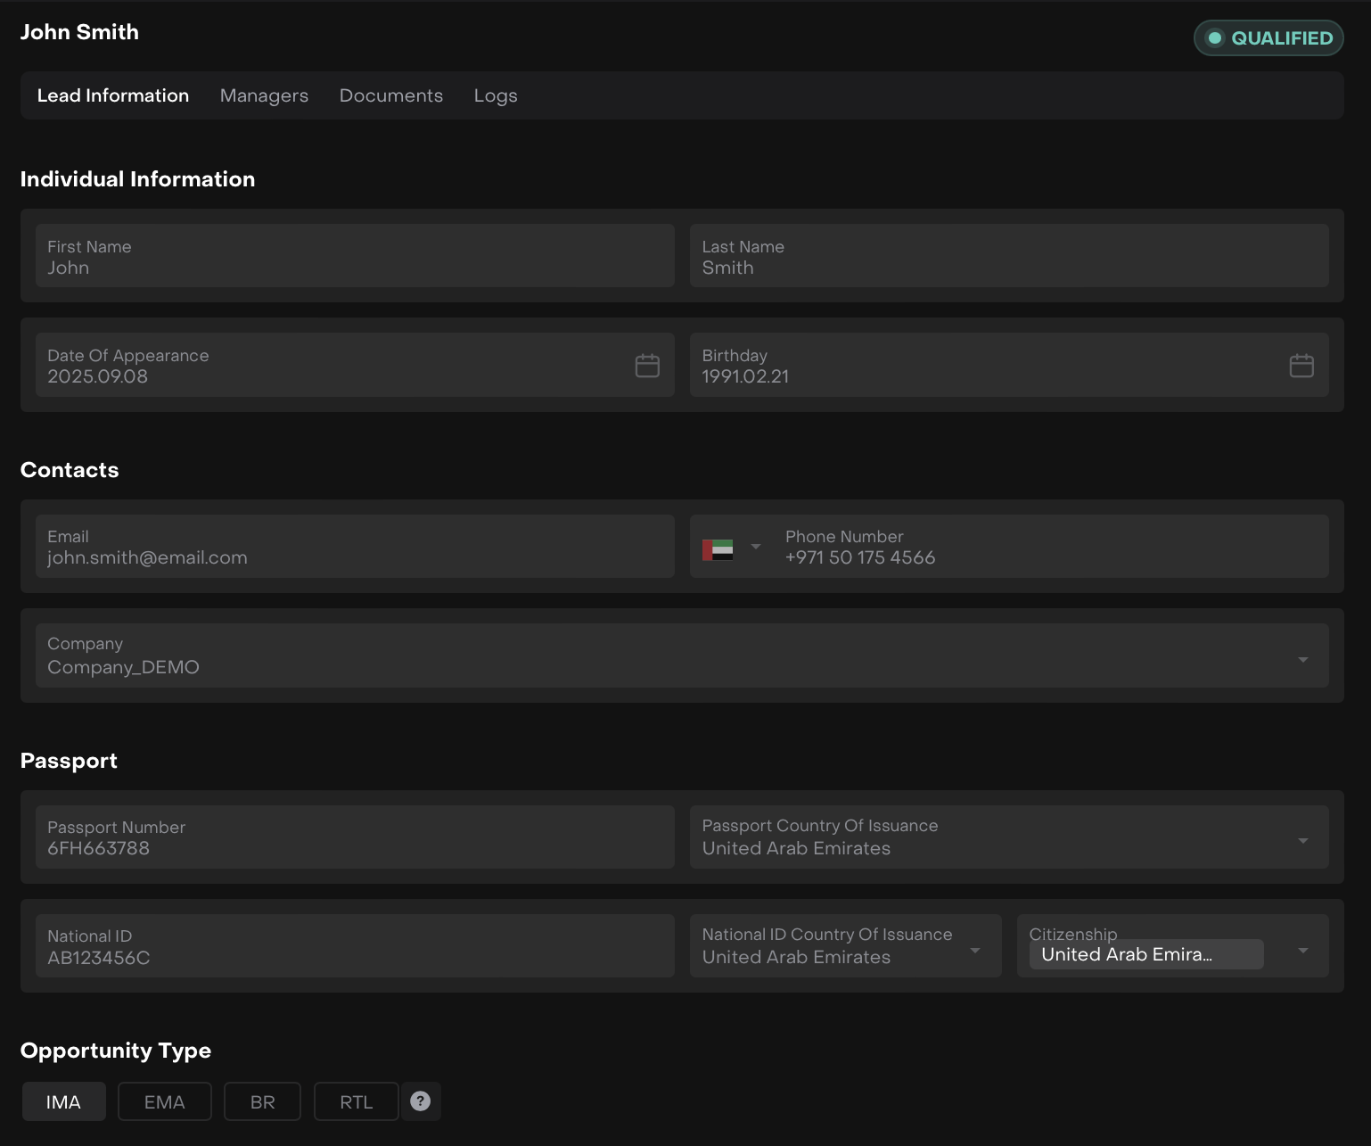The width and height of the screenshot is (1371, 1146).
Task: Click the QUALIFIED status badge
Action: click(x=1268, y=38)
